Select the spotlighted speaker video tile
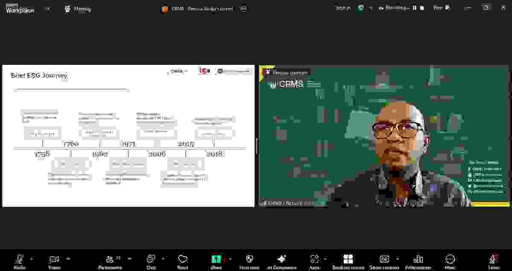This screenshot has width=512, height=271. tap(384, 136)
